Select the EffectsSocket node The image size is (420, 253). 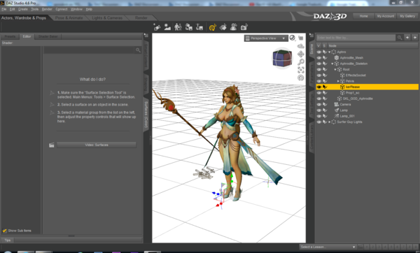click(356, 75)
